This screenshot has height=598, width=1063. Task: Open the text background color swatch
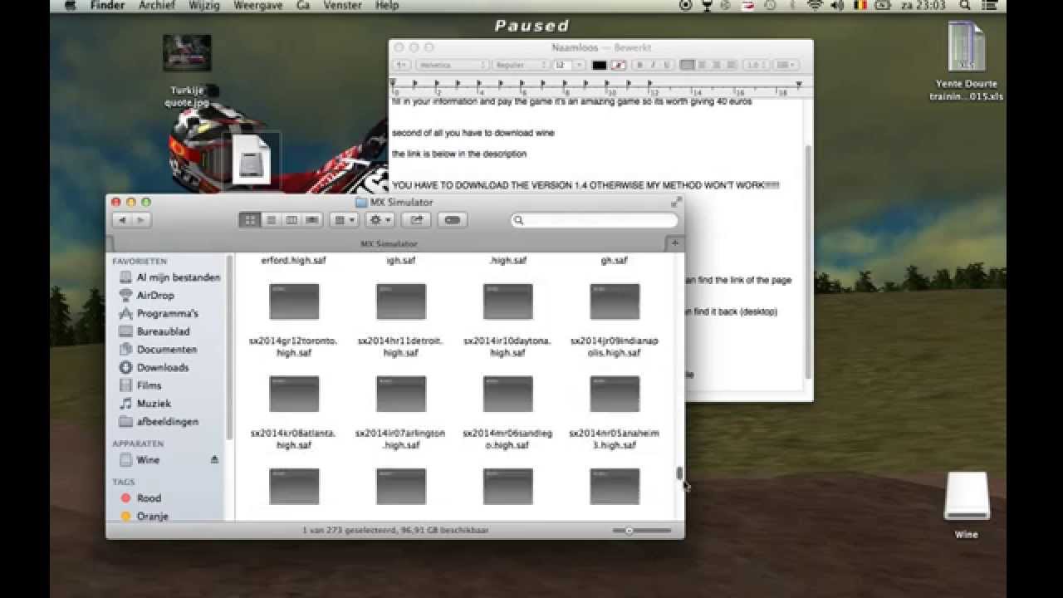pyautogui.click(x=619, y=65)
